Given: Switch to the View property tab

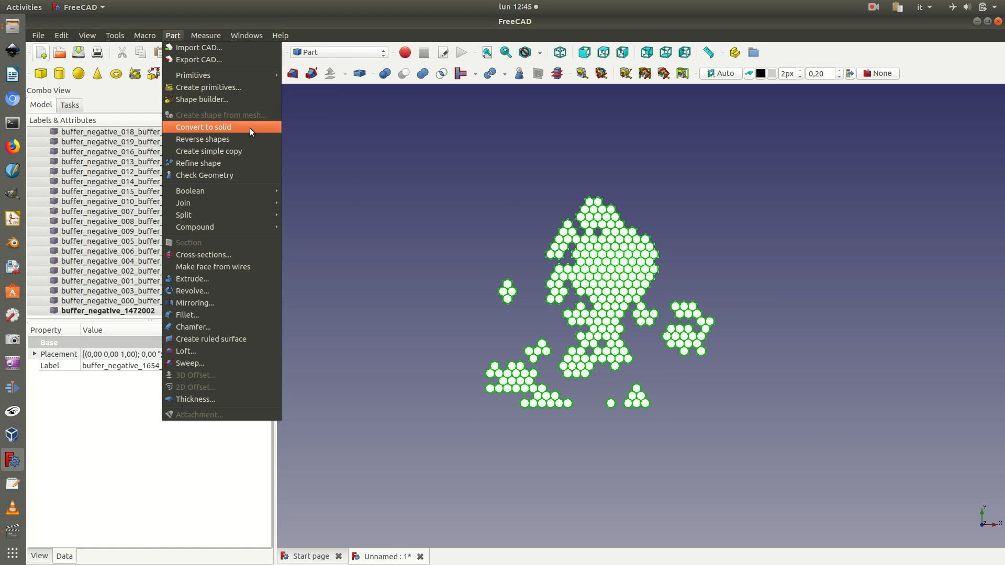Looking at the screenshot, I should (x=39, y=556).
